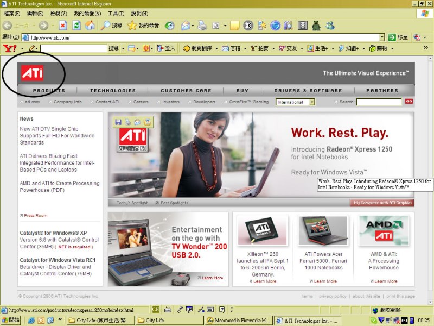Launch the Messenger people icon
Viewport: 434px width, 326px height.
click(x=330, y=26)
